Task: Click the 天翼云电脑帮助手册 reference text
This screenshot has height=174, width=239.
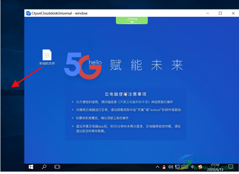Action: point(134,102)
